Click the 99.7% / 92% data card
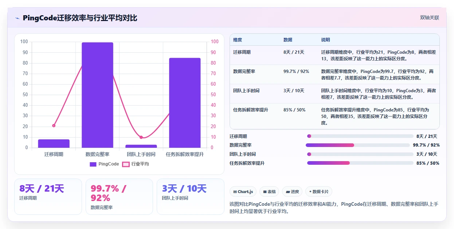Image resolution: width=454 pixels, height=229 pixels. tap(120, 196)
